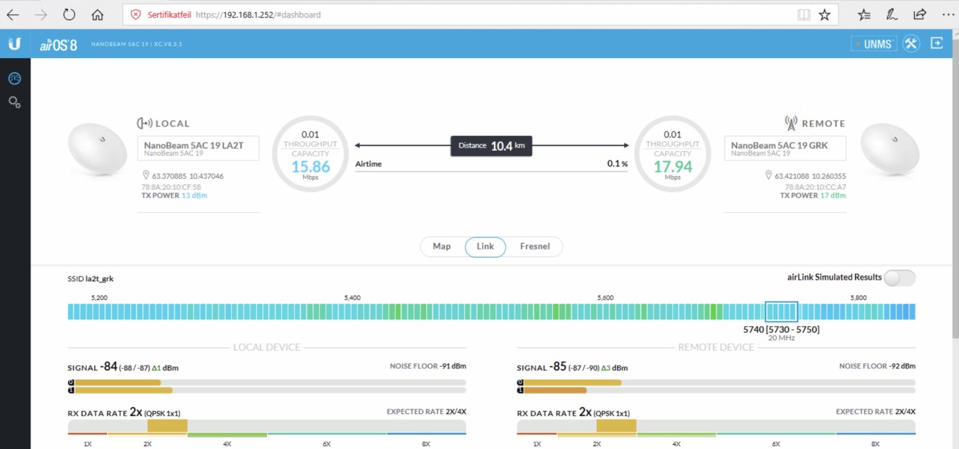The height and width of the screenshot is (449, 959).
Task: Open the UNMS button
Action: point(874,44)
